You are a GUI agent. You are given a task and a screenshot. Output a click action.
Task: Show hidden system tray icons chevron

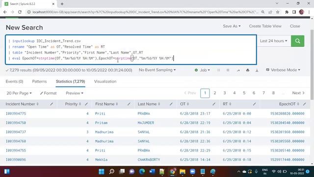(x=238, y=172)
